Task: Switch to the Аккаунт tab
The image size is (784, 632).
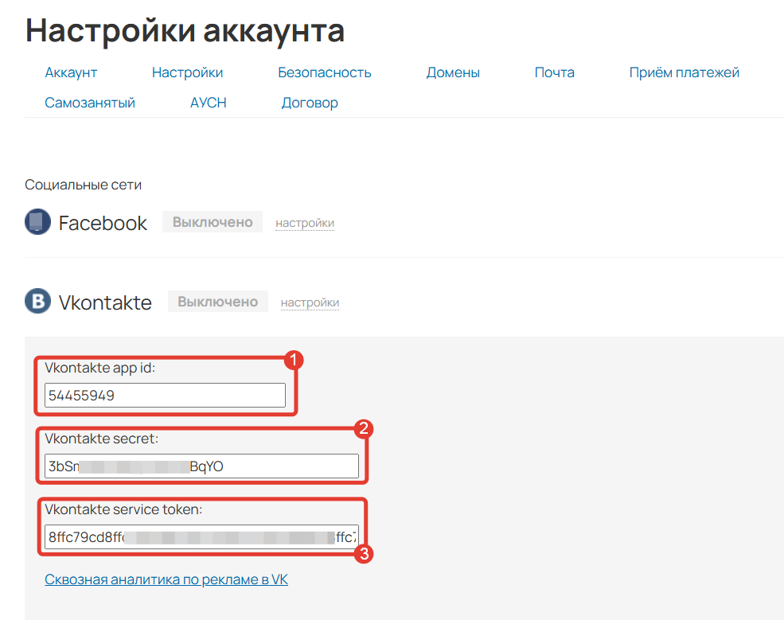Action: (71, 72)
